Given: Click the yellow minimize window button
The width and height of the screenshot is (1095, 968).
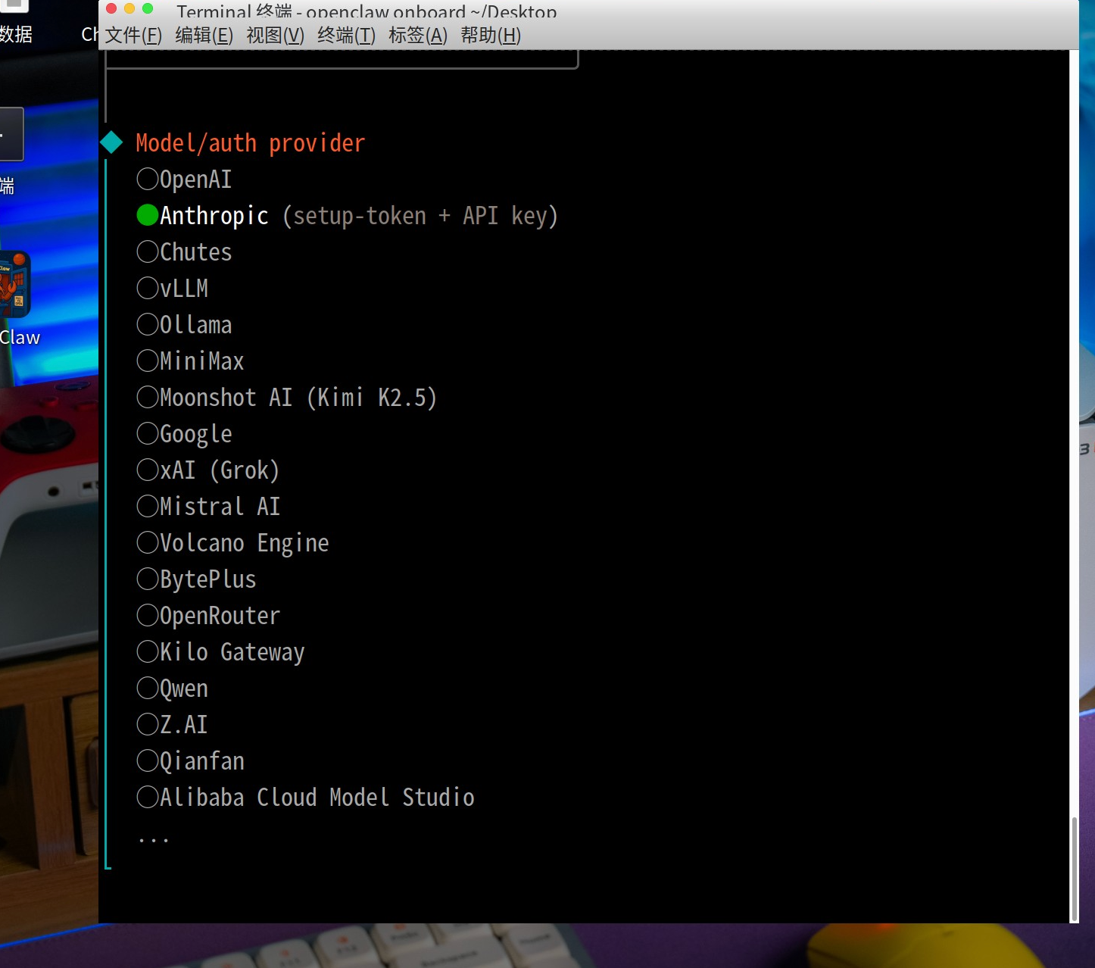Looking at the screenshot, I should coord(129,8).
